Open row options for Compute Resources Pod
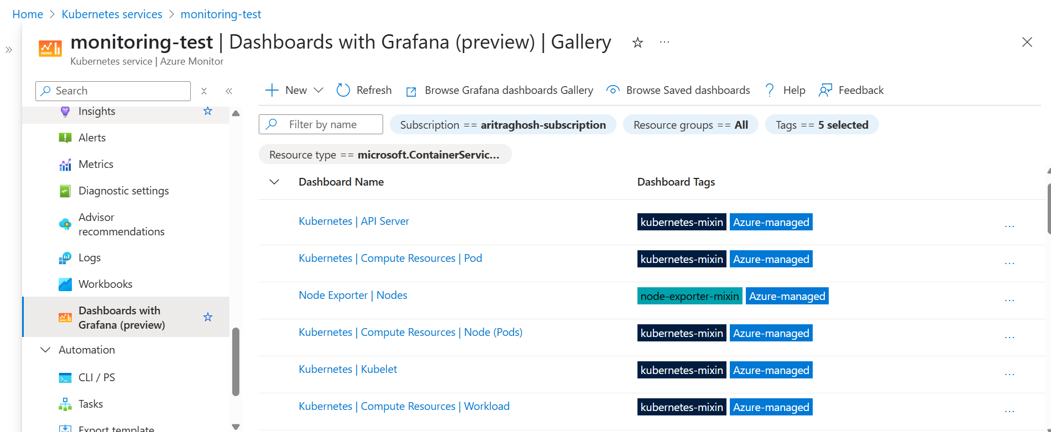The image size is (1051, 432). pos(1010,264)
